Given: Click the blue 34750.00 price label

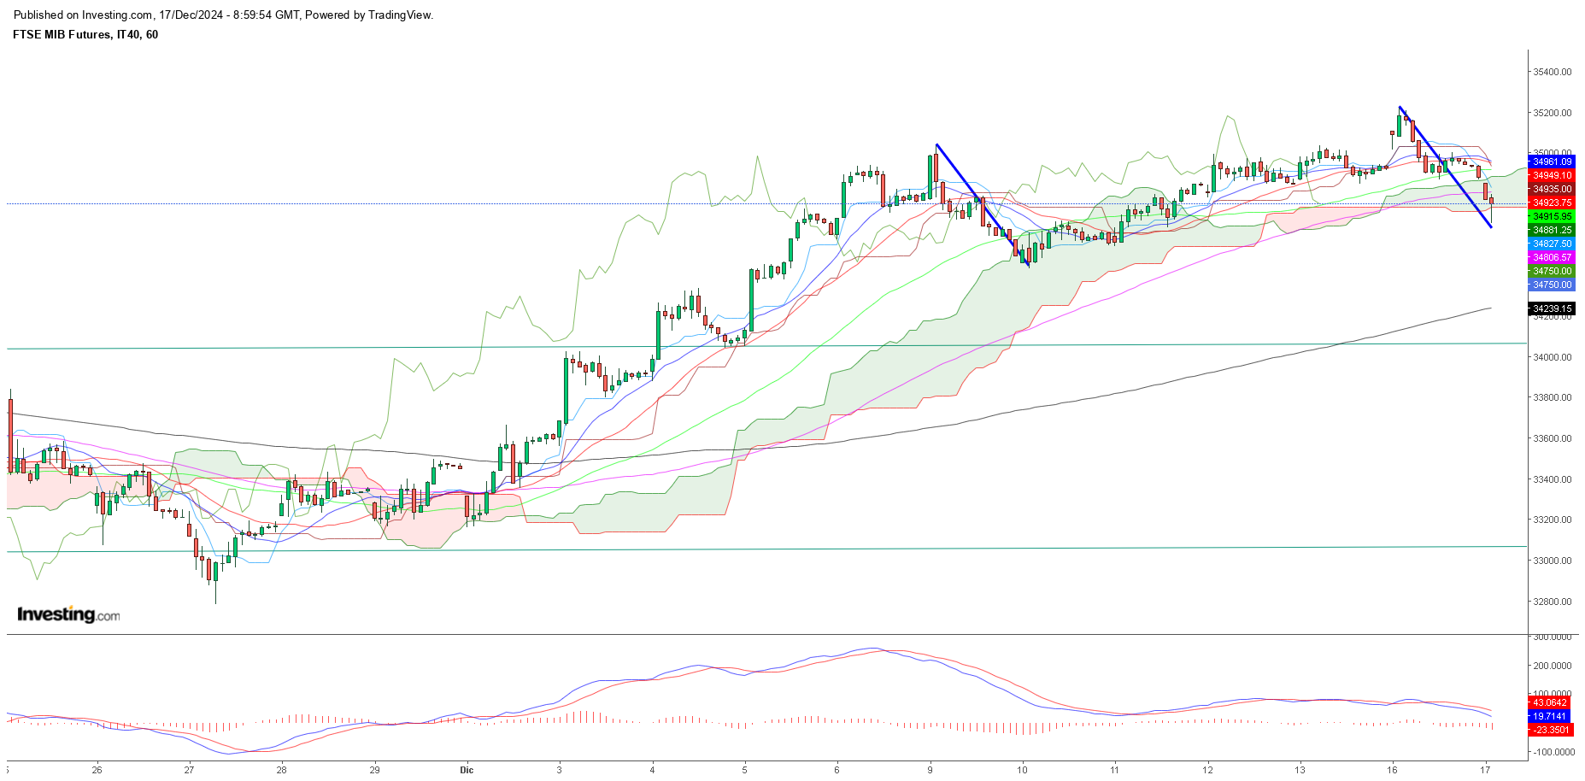Looking at the screenshot, I should pyautogui.click(x=1552, y=285).
